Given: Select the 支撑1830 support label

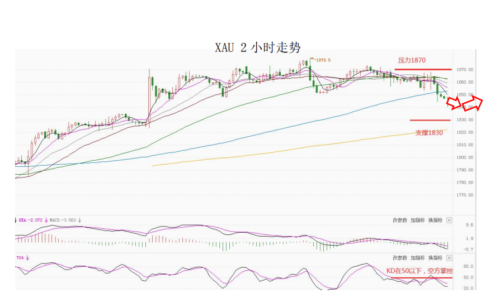Looking at the screenshot, I should pyautogui.click(x=429, y=133).
